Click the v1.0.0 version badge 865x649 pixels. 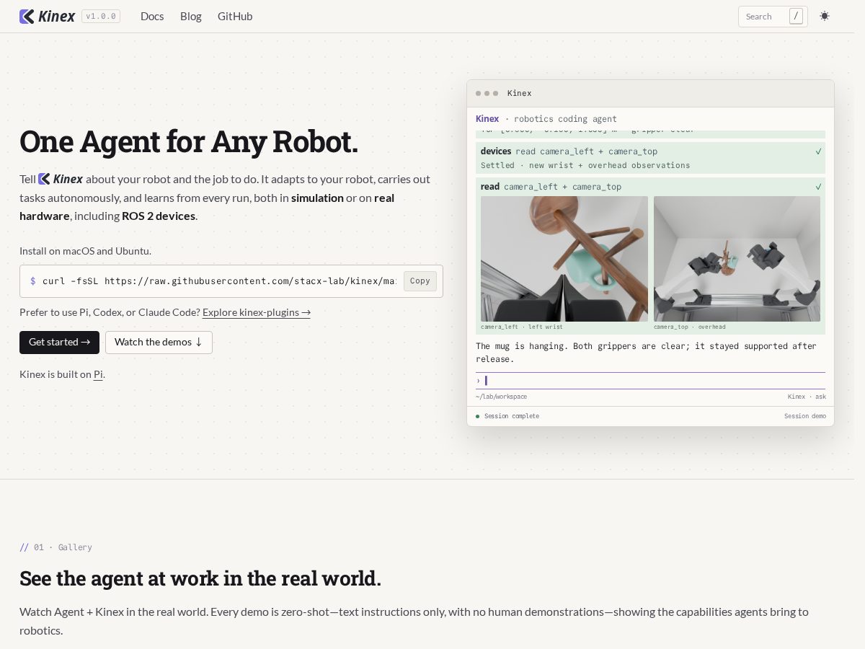[x=101, y=16]
